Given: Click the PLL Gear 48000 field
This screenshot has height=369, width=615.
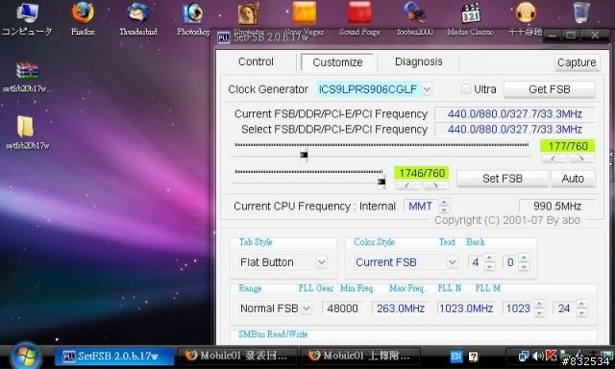Looking at the screenshot, I should click(342, 308).
